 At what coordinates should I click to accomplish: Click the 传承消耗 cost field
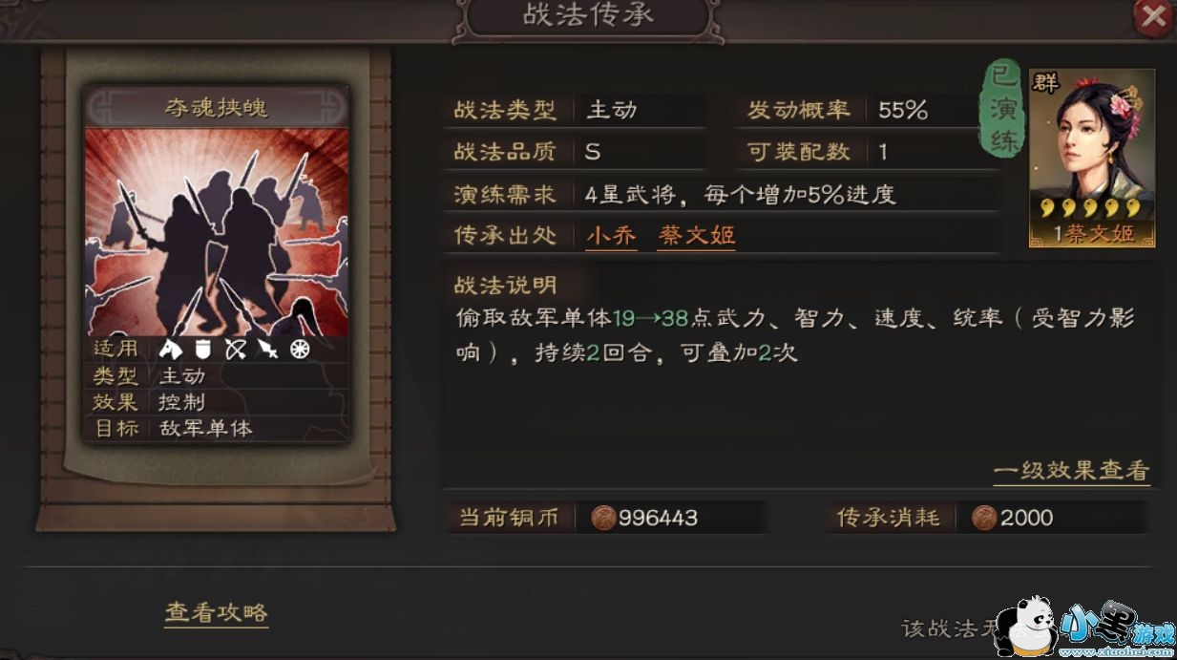[987, 518]
